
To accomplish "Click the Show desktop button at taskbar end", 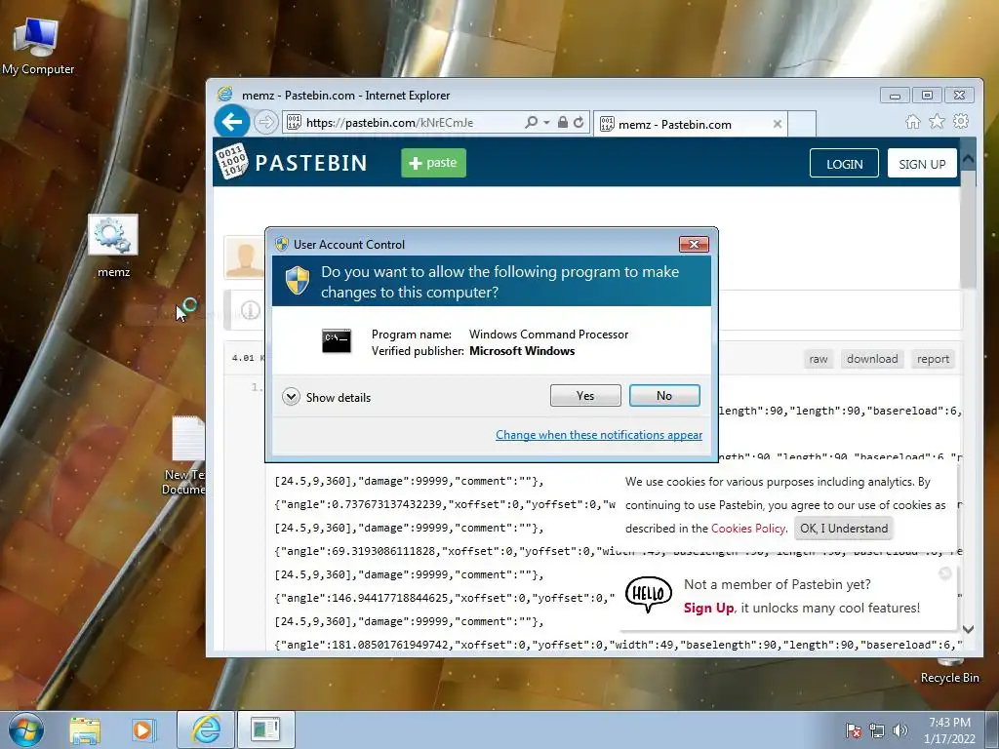I will [x=992, y=729].
